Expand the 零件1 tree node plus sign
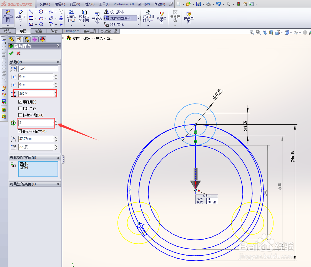 tap(64, 38)
